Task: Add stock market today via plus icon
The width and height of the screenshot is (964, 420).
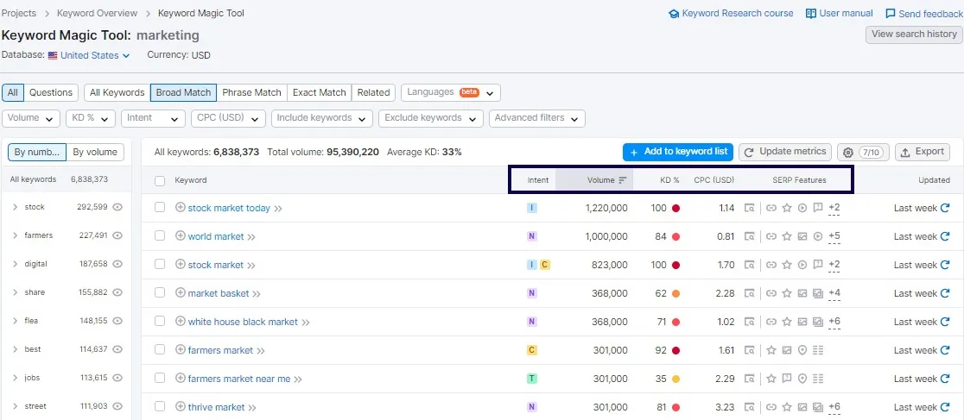Action: point(181,208)
